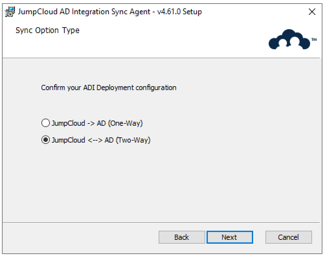Click the "v4.61.0" version in the title
325x256 pixels.
169,12
